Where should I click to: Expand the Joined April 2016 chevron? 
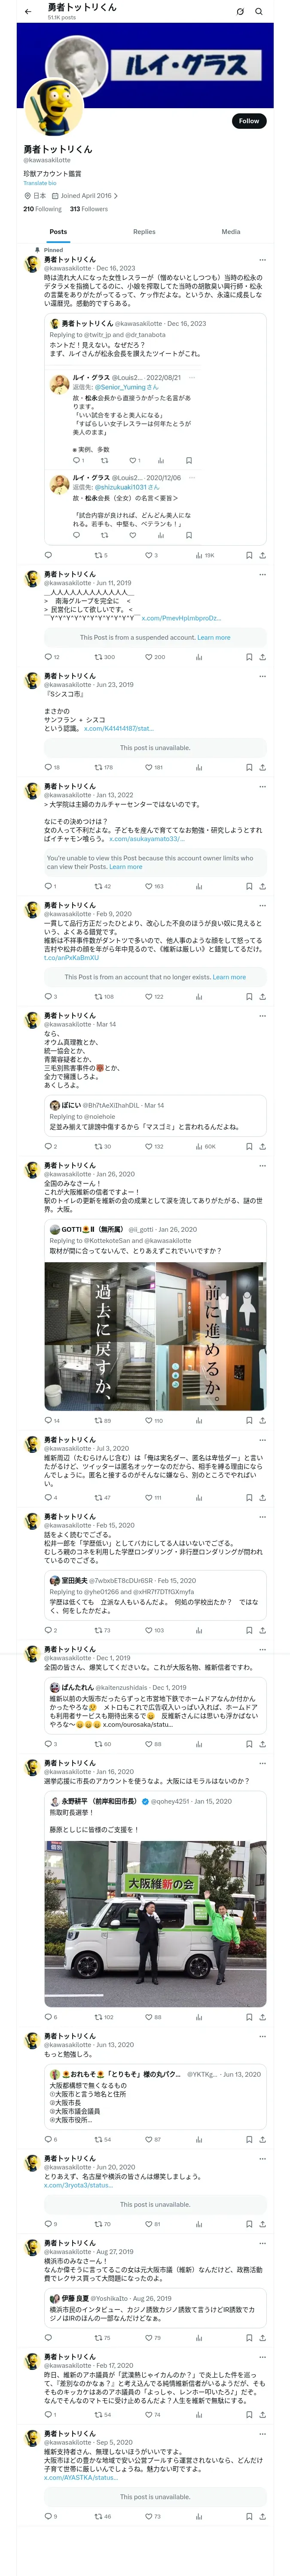pyautogui.click(x=116, y=196)
